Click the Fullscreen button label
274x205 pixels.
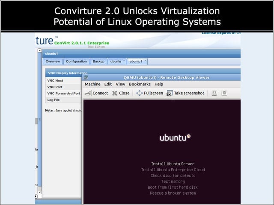tap(153, 93)
